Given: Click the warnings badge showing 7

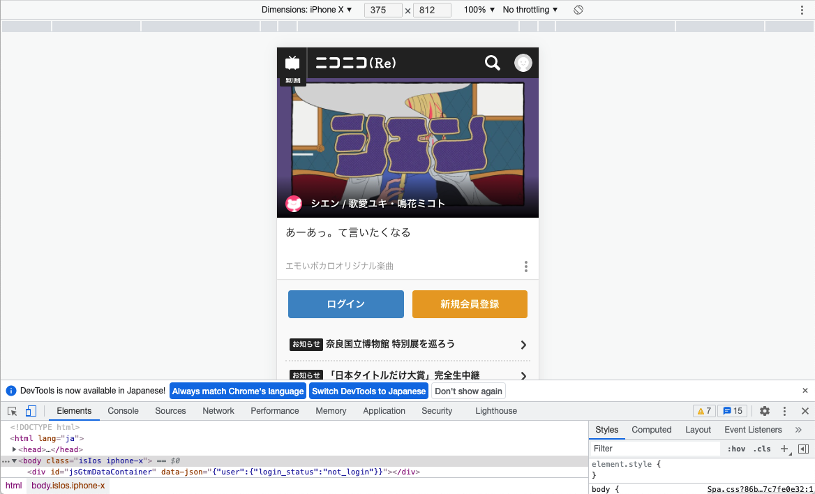Looking at the screenshot, I should (x=703, y=411).
